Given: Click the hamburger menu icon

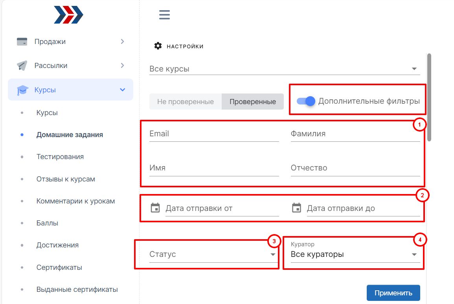Looking at the screenshot, I should pos(164,15).
